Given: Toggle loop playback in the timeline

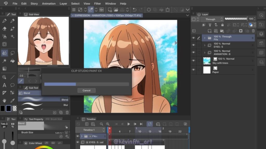Looking at the screenshot, I should point(150,124).
